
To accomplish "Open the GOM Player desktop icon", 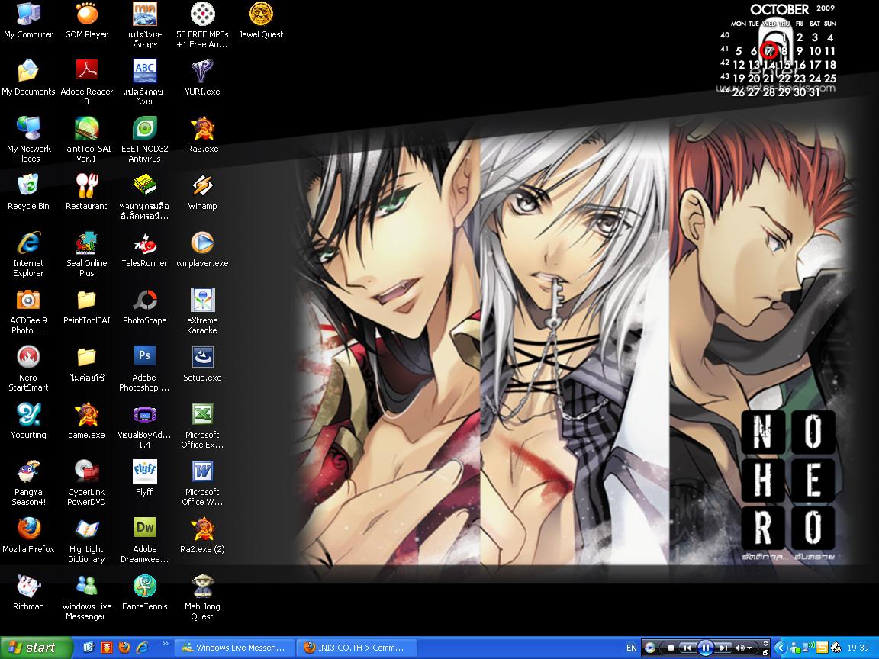I will click(x=86, y=21).
